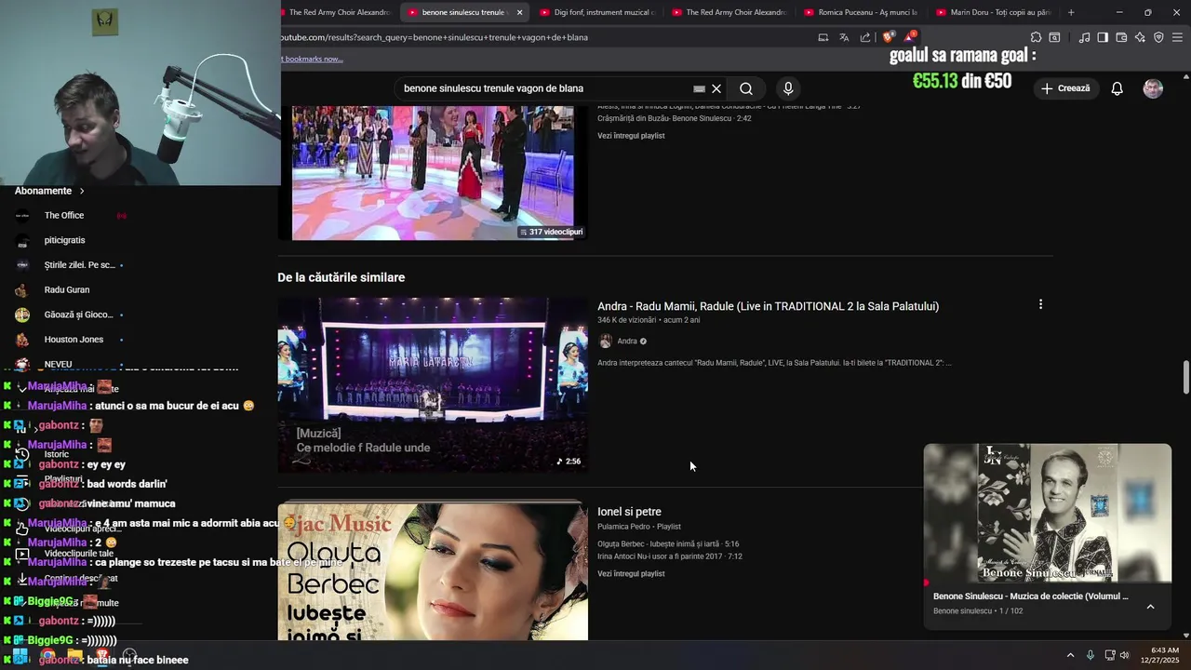Open the piticigratis subscription channel
The image size is (1191, 670).
tap(64, 240)
